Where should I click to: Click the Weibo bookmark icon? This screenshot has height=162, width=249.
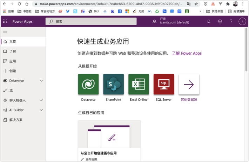click(60, 11)
